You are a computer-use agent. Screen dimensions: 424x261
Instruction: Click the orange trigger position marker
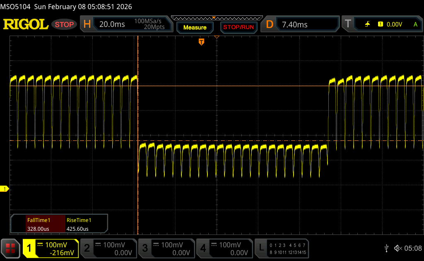(x=202, y=41)
